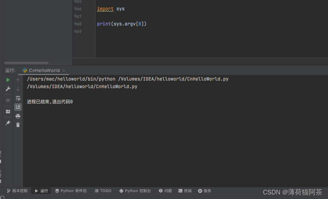Viewport: 328px width, 199px height.
Task: Disable the stop button area
Action: point(8,100)
